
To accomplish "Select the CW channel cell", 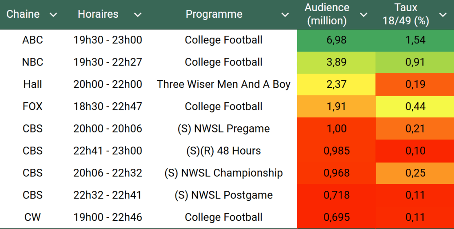I will click(x=32, y=217).
